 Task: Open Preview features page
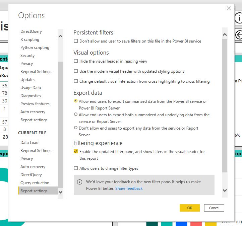point(35,103)
